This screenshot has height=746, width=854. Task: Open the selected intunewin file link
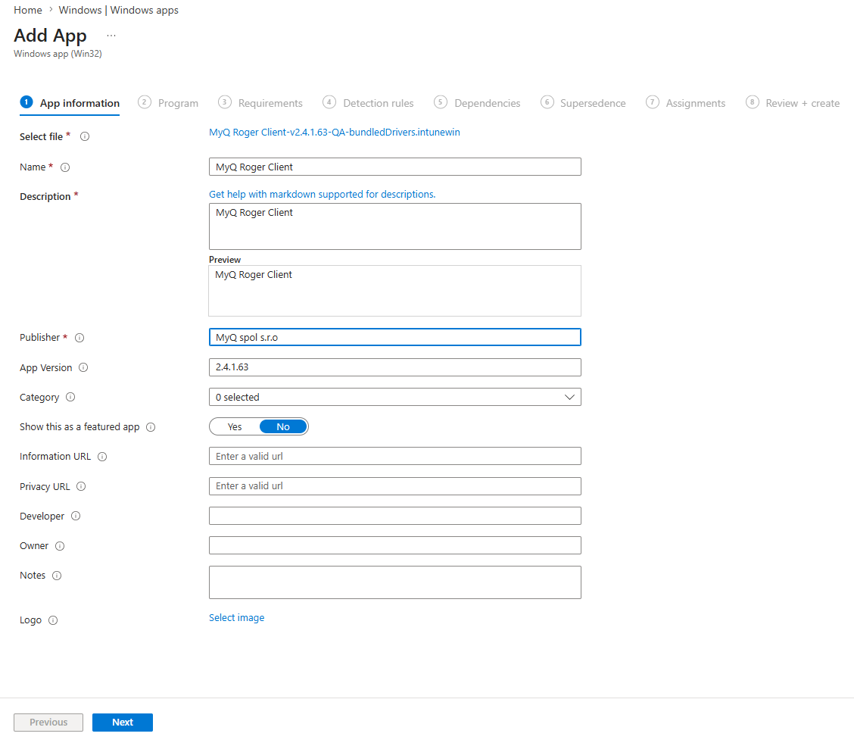pos(335,133)
